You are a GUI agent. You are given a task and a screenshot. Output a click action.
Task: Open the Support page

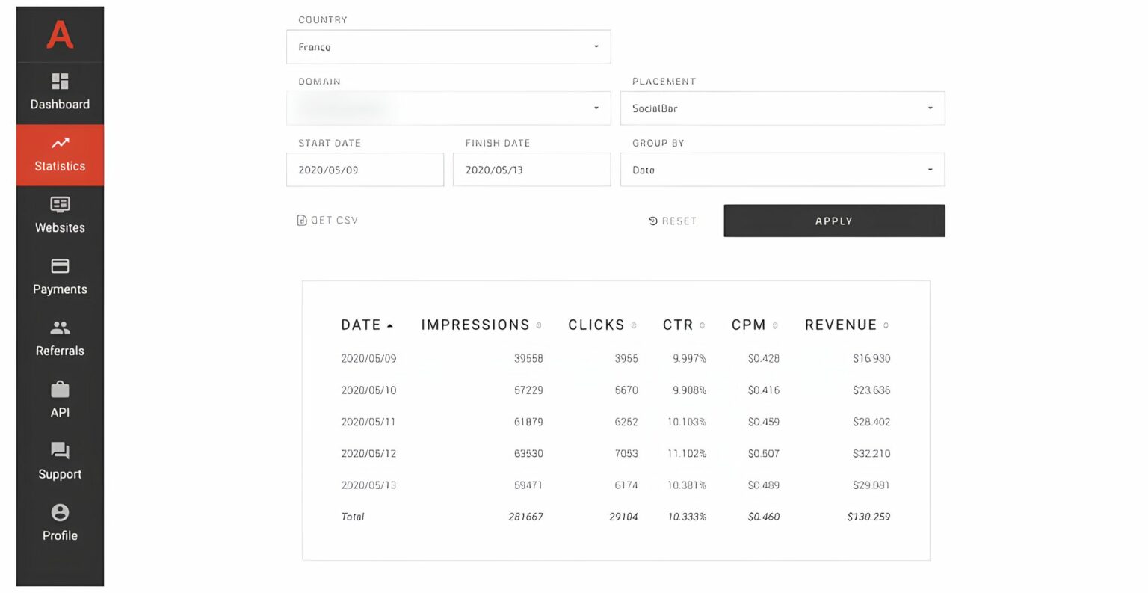60,464
